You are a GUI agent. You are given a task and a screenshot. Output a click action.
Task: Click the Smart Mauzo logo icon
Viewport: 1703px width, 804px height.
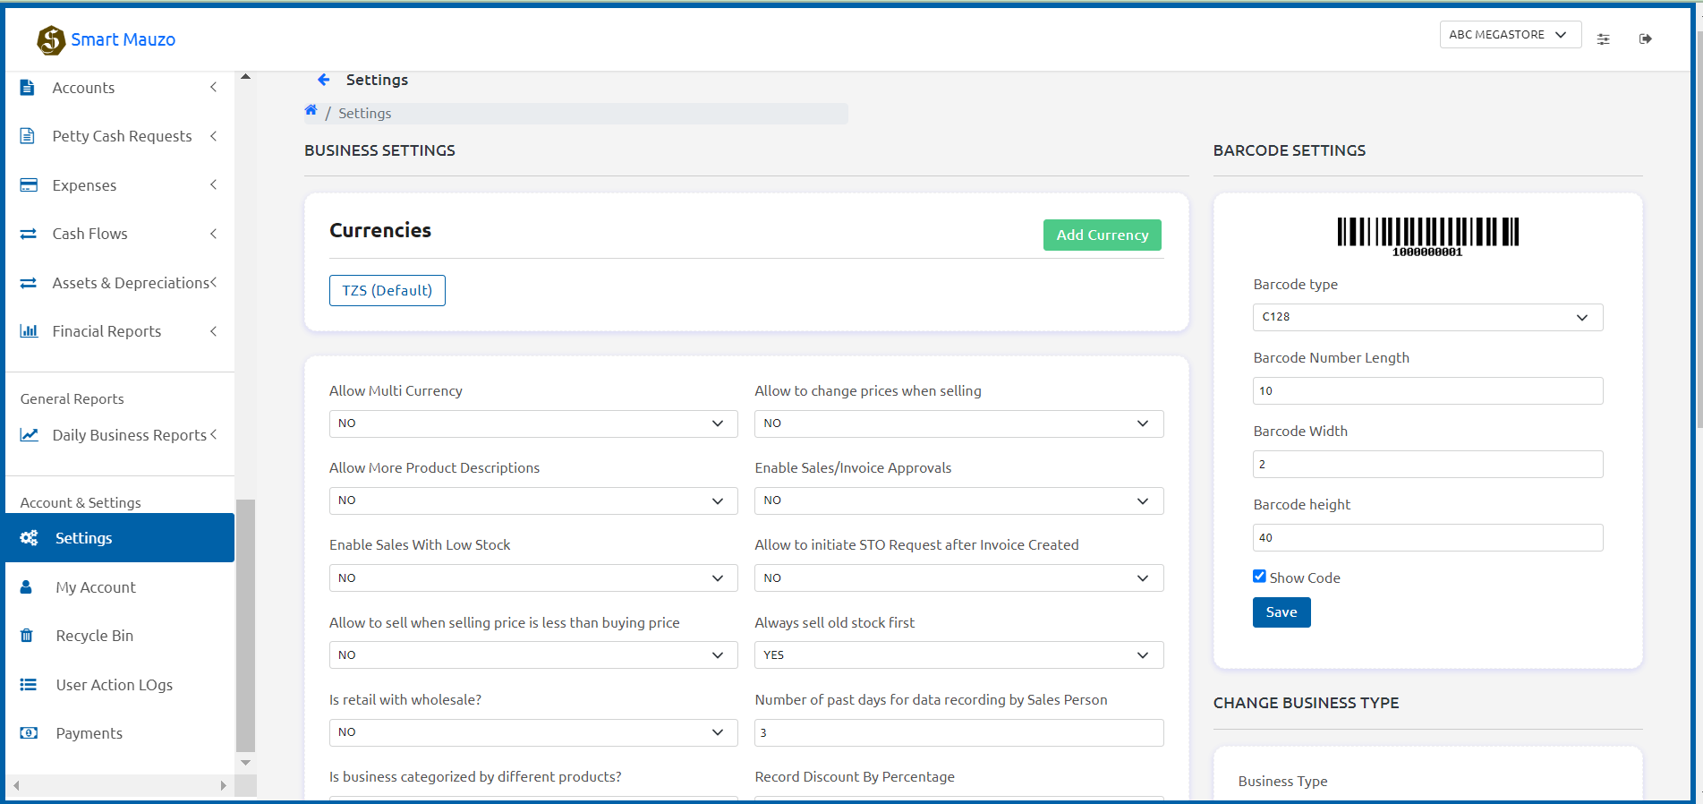[51, 39]
